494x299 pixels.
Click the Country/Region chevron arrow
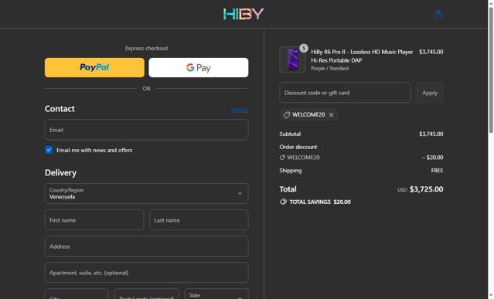tap(240, 194)
